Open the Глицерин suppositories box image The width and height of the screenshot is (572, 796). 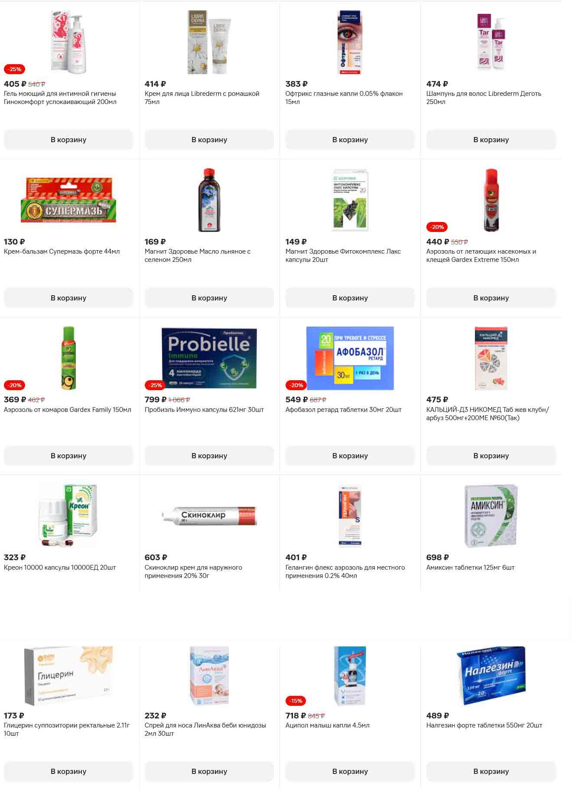coord(68,675)
